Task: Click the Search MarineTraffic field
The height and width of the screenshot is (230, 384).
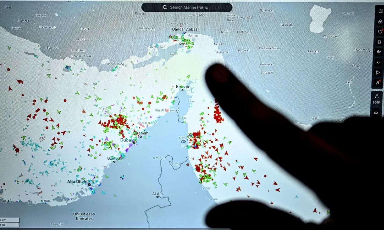Action: click(x=189, y=7)
